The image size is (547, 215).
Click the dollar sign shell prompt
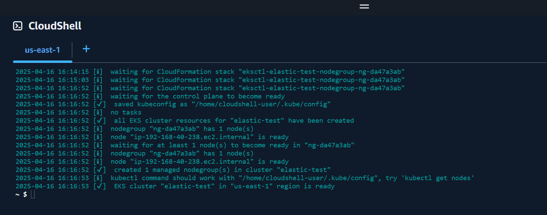25,194
